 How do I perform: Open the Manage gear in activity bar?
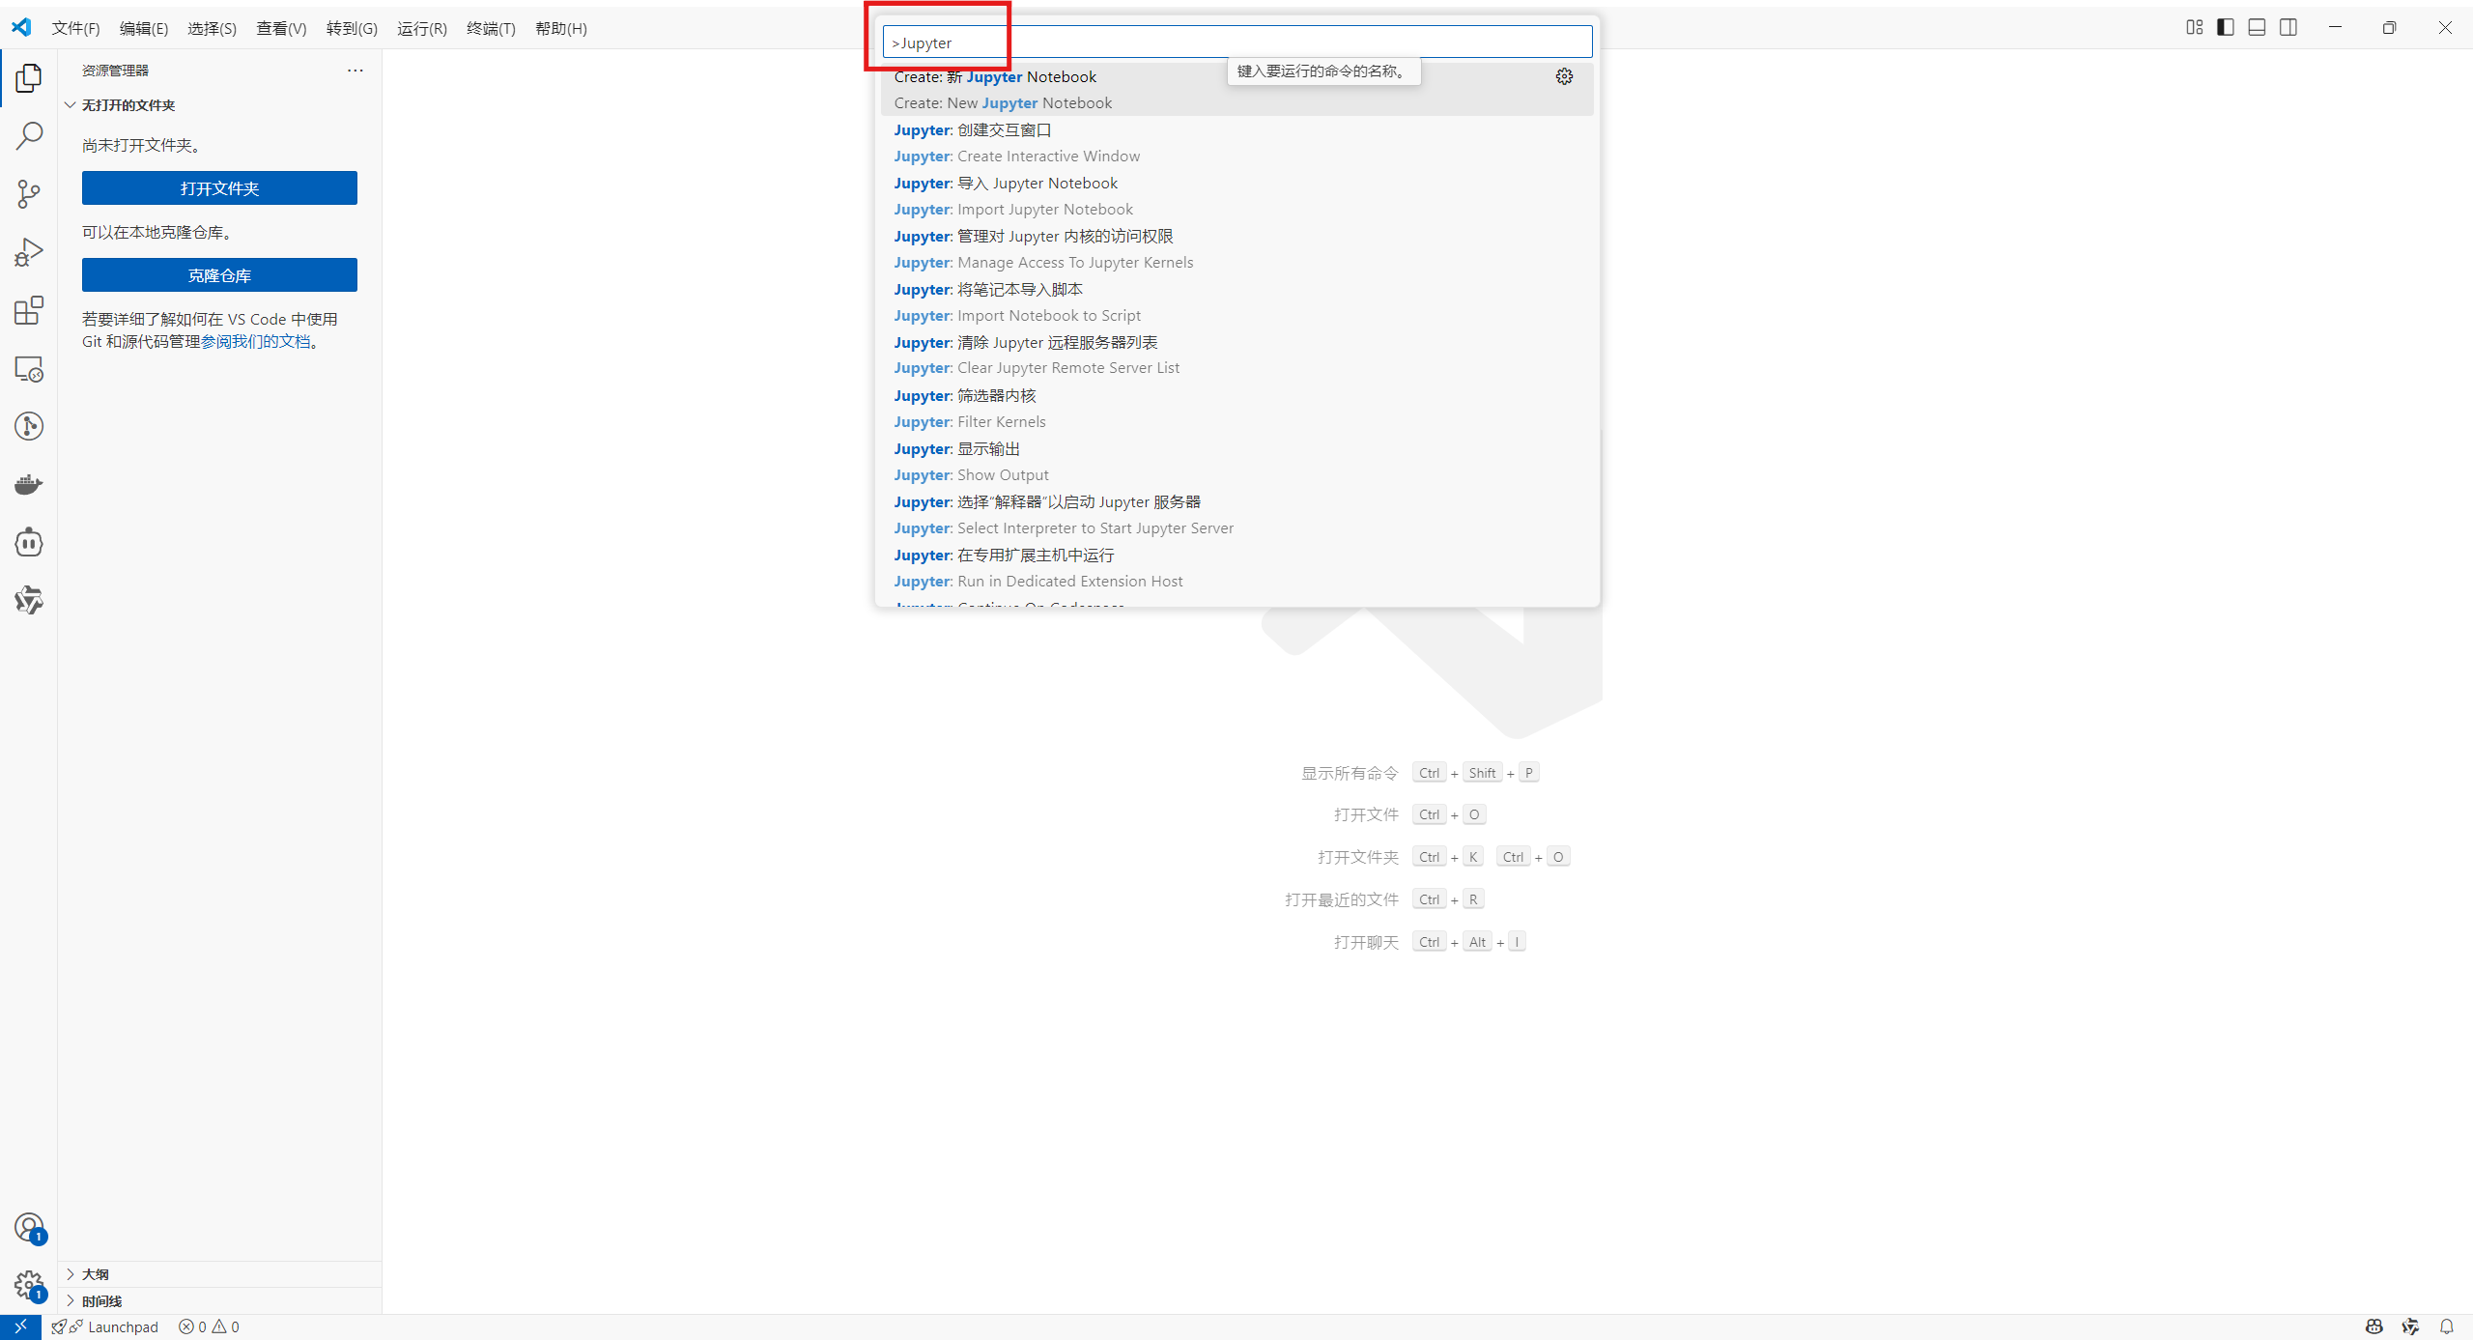(x=29, y=1286)
